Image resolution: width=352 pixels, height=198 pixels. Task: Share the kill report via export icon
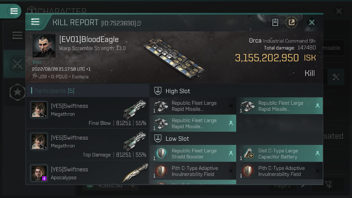[291, 22]
